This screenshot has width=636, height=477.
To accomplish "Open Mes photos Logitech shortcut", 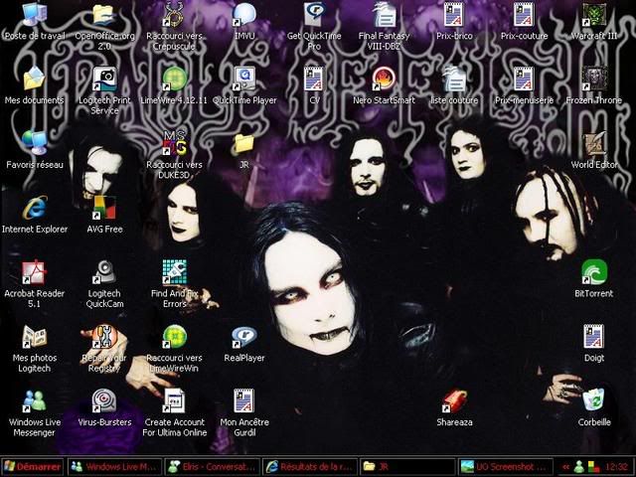I will tap(35, 337).
